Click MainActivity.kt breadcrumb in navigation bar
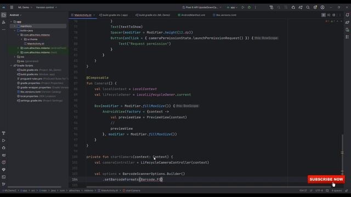 pos(107,191)
